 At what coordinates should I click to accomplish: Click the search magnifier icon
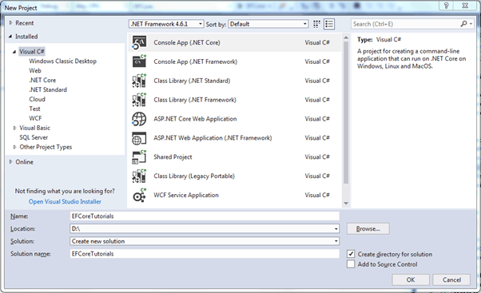click(x=463, y=24)
